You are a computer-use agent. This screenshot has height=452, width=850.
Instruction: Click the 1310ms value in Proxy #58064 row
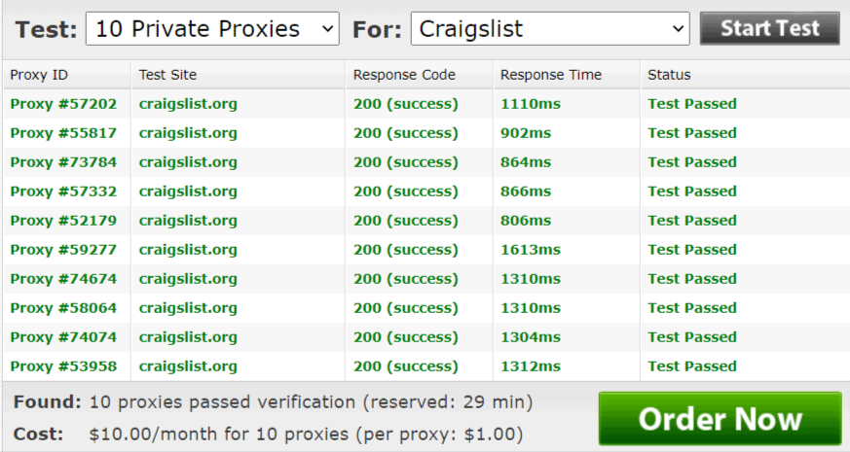[x=531, y=308]
